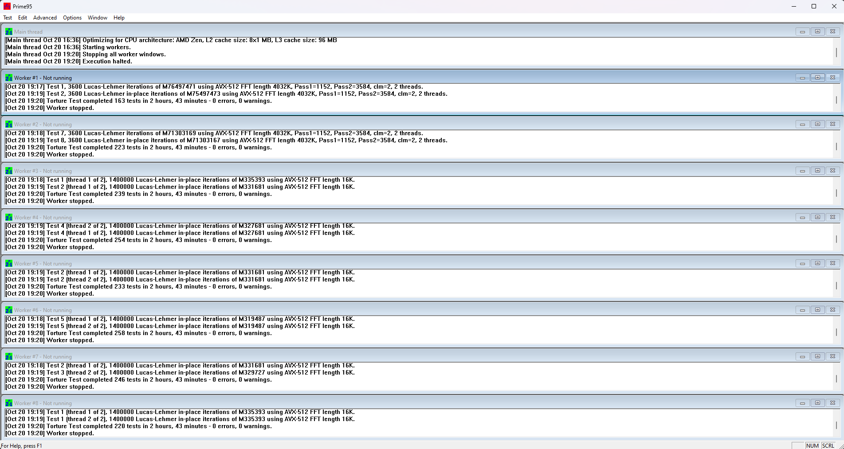Close the Worker #1 child window
The width and height of the screenshot is (844, 449).
point(832,78)
